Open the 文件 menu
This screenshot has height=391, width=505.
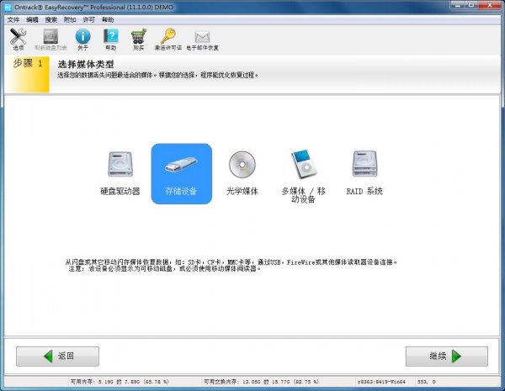tap(13, 18)
